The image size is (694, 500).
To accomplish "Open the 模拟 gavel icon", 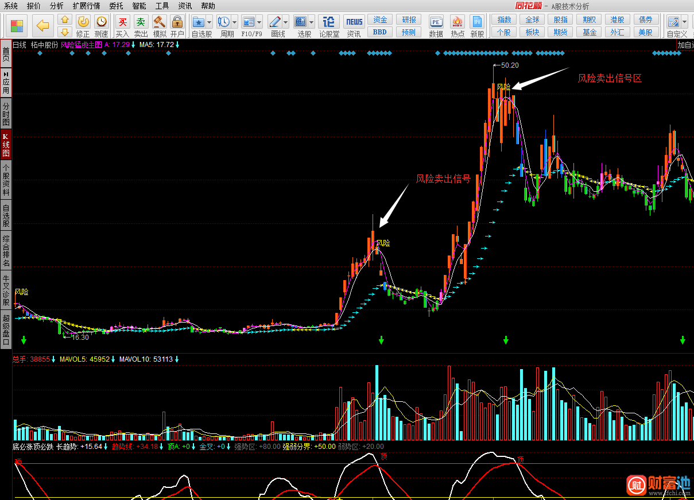I will tap(160, 22).
